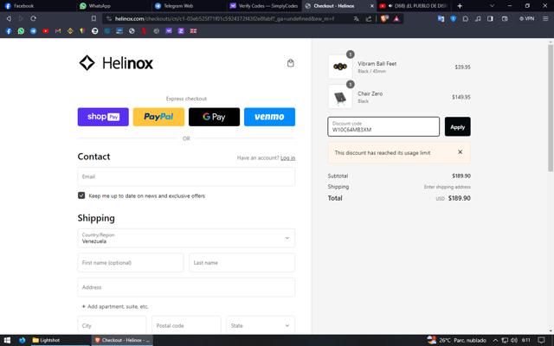This screenshot has width=554, height=346.
Task: Pay with the Shop Pay button
Action: pos(103,117)
